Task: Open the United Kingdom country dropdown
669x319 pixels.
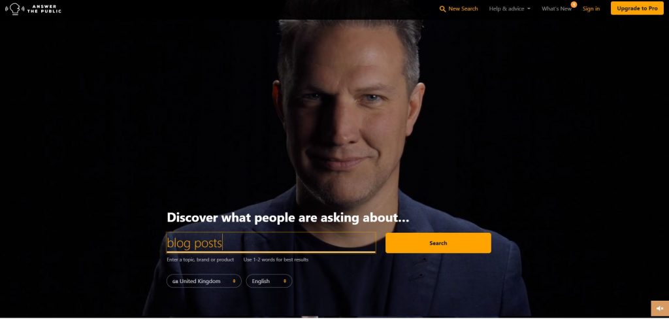Action: pos(204,281)
